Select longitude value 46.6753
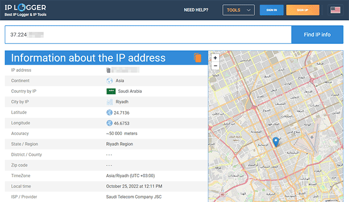The height and width of the screenshot is (202, 349). point(121,123)
